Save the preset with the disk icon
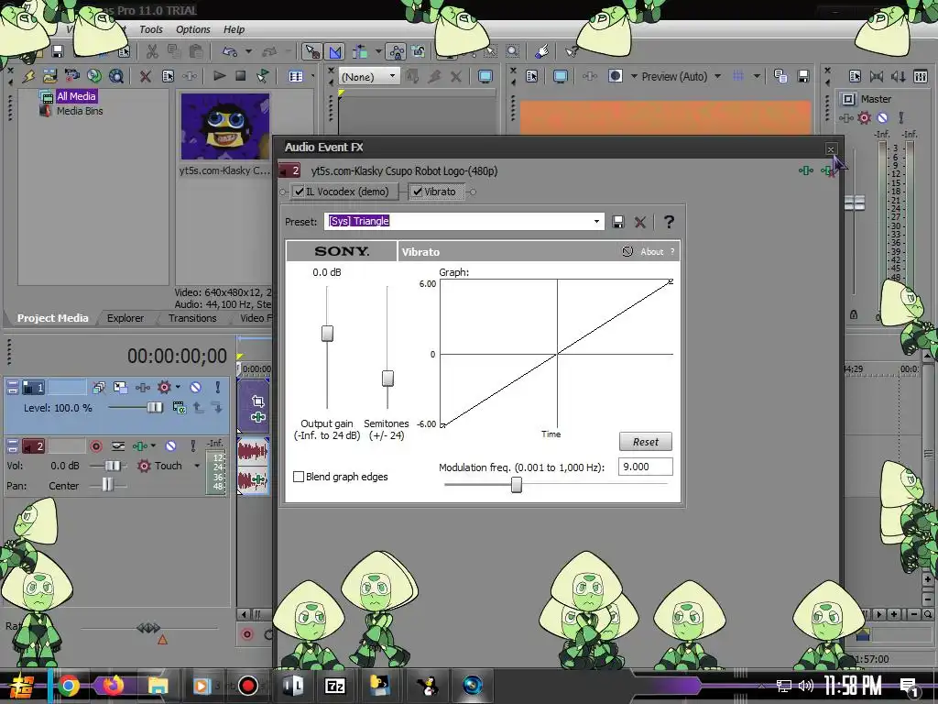The image size is (938, 704). [618, 222]
